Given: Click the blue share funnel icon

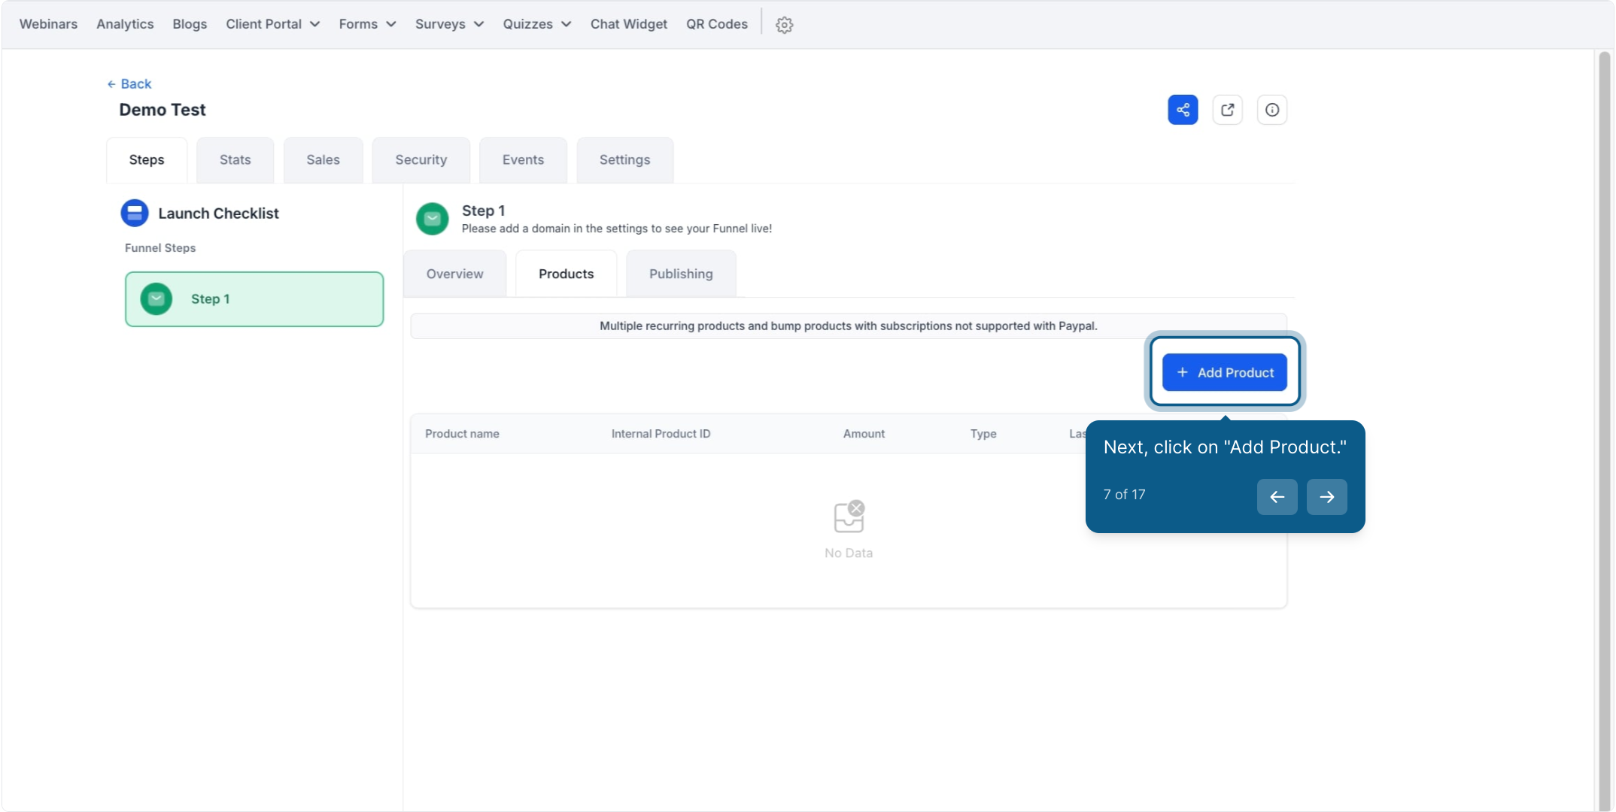Looking at the screenshot, I should pos(1183,110).
